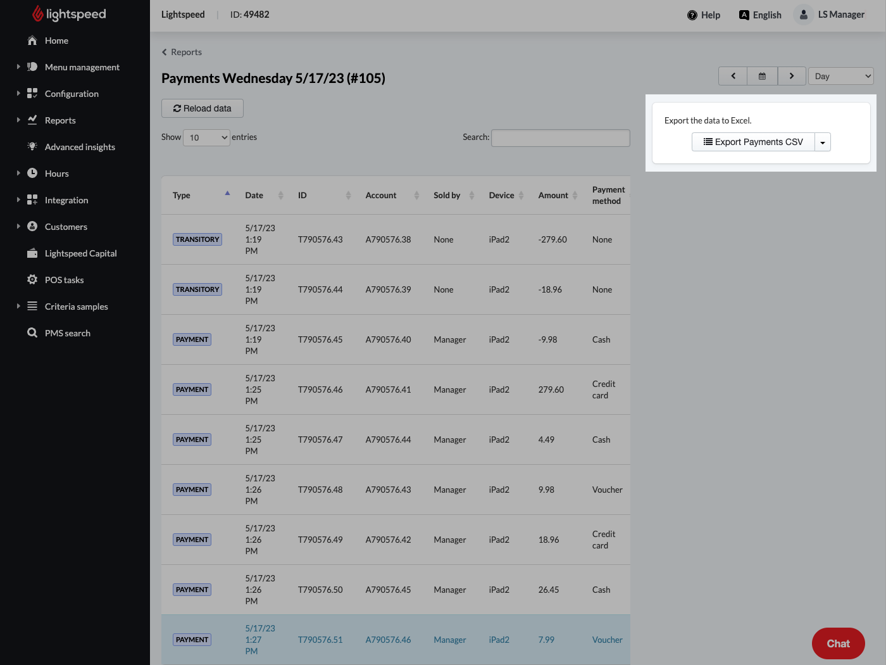Image resolution: width=886 pixels, height=665 pixels.
Task: Expand the Customers submenu arrow
Action: coord(18,226)
